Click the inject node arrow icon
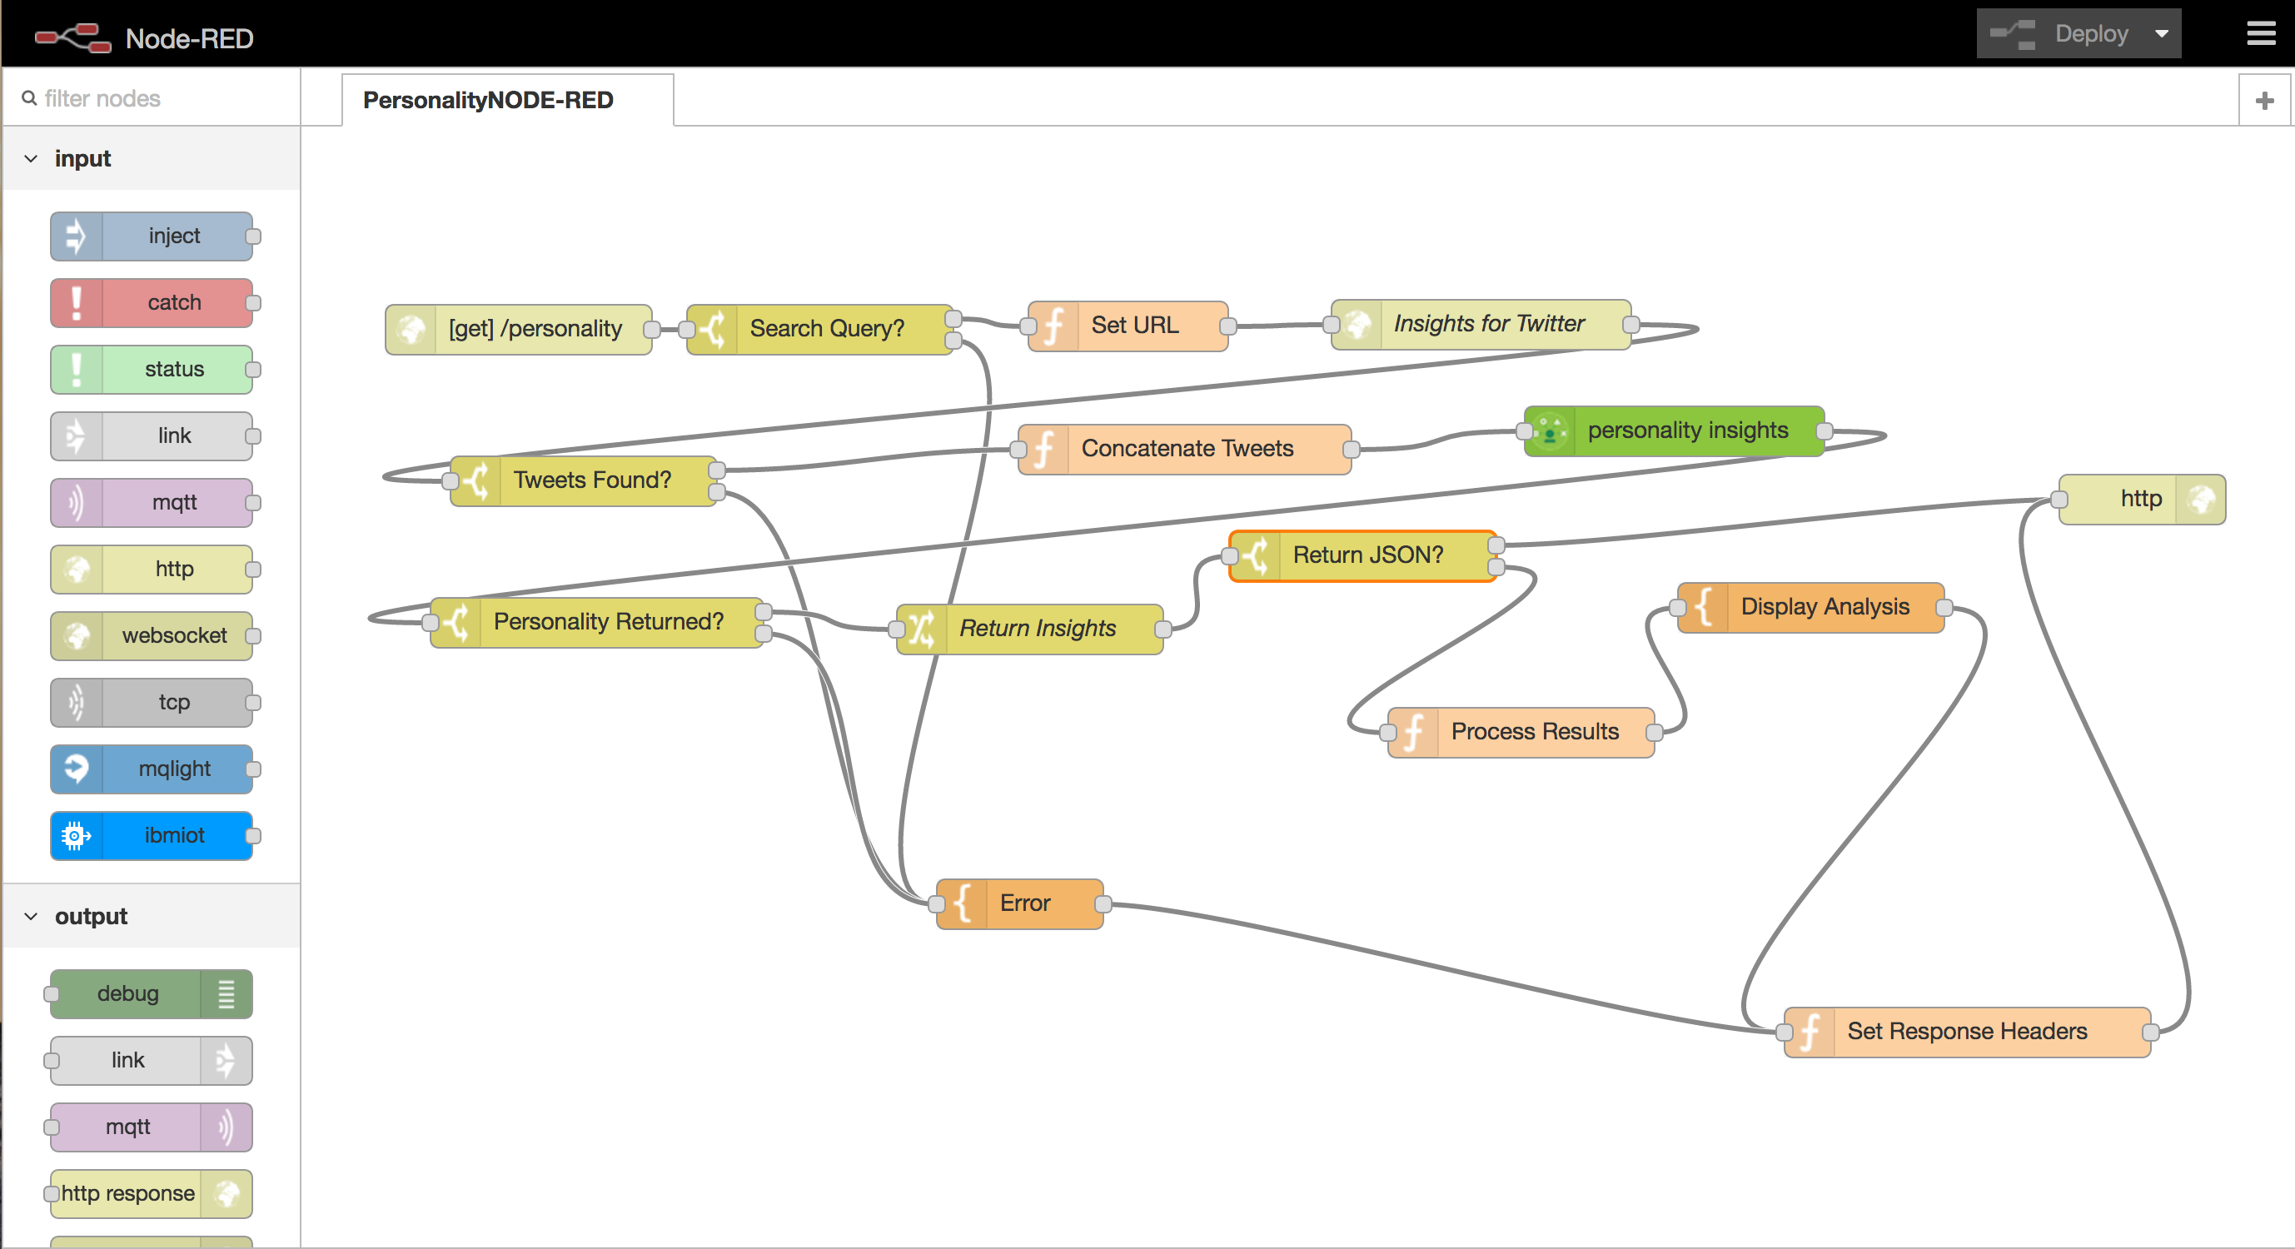Image resolution: width=2295 pixels, height=1249 pixels. point(77,236)
